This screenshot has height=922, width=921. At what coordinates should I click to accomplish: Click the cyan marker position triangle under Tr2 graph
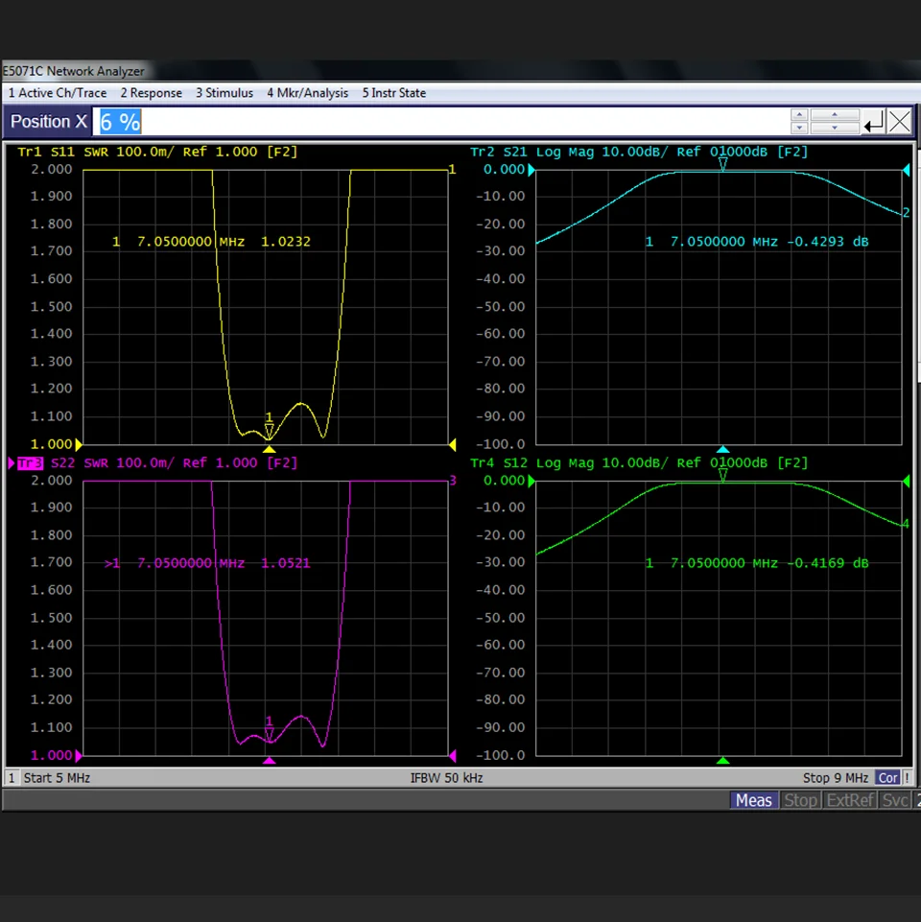(722, 449)
